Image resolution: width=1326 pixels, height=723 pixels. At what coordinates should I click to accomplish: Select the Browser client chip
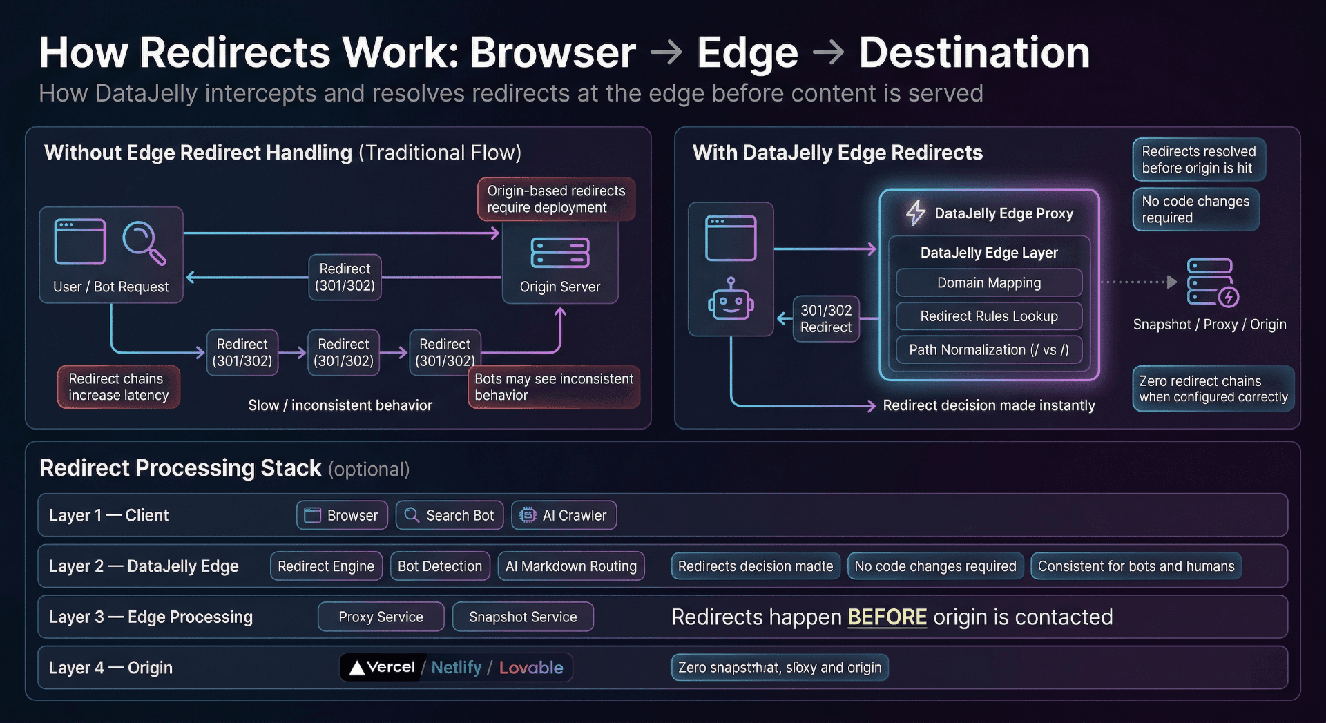click(342, 515)
